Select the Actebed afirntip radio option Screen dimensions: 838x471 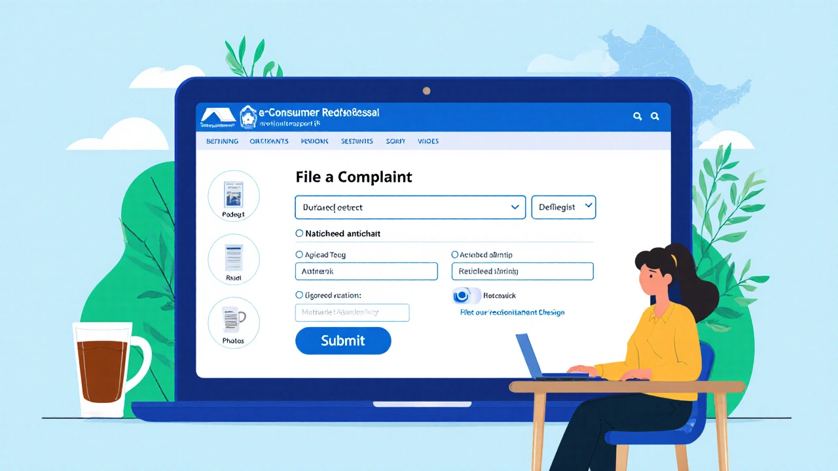[455, 254]
